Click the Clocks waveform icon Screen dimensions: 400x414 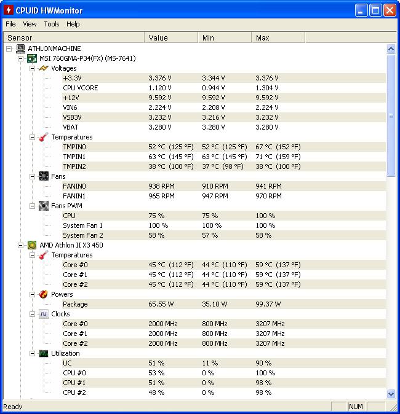[44, 314]
